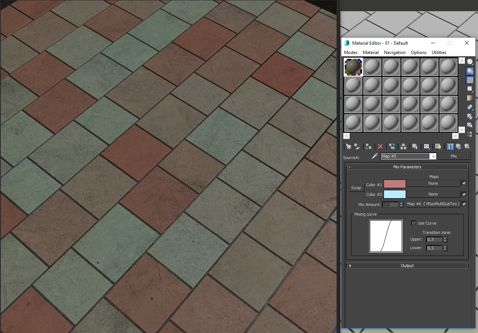Image resolution: width=478 pixels, height=333 pixels.
Task: Click the Put Material to Scene icon
Action: pyautogui.click(x=357, y=146)
